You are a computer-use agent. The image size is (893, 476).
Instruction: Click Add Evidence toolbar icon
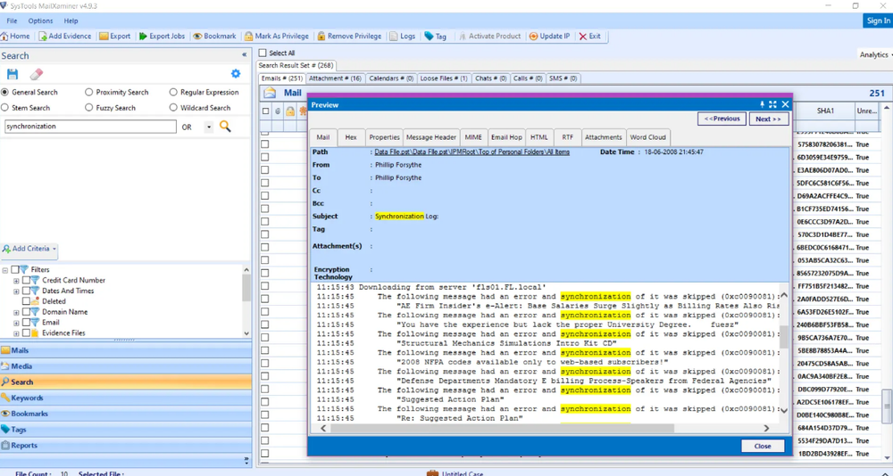pyautogui.click(x=43, y=36)
